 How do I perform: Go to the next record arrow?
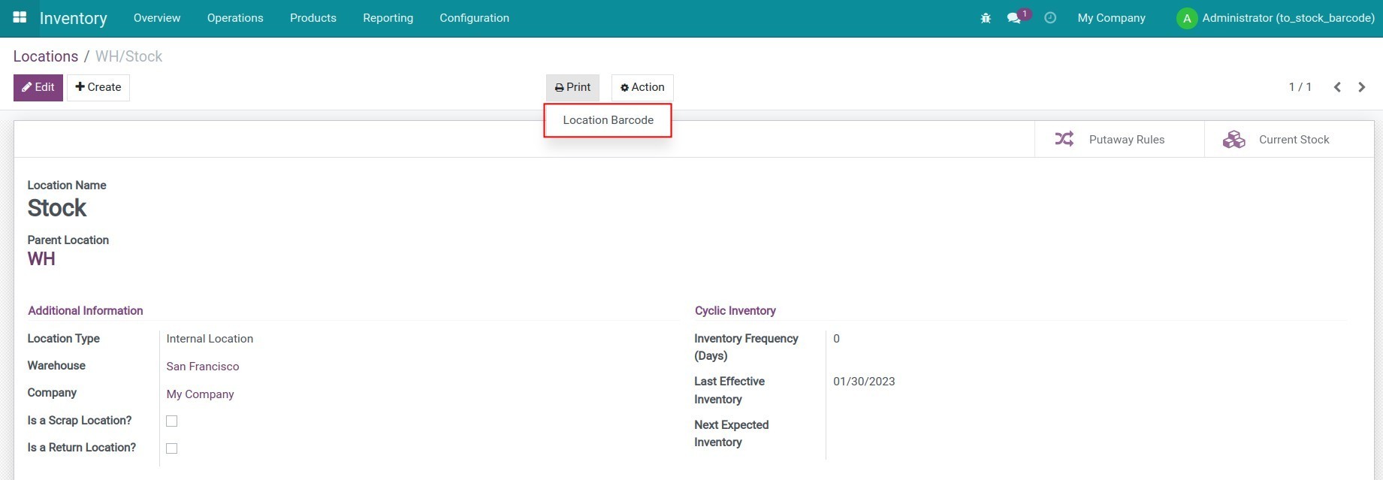[1361, 87]
